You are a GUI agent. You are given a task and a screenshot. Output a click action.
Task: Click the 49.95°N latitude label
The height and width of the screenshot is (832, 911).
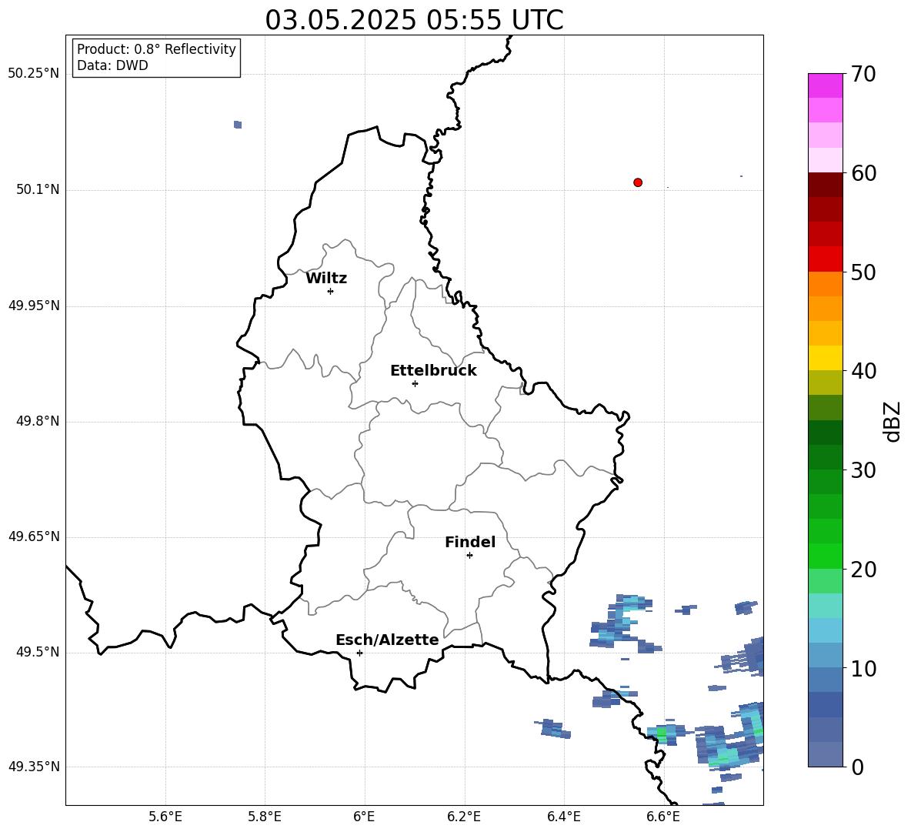[34, 306]
